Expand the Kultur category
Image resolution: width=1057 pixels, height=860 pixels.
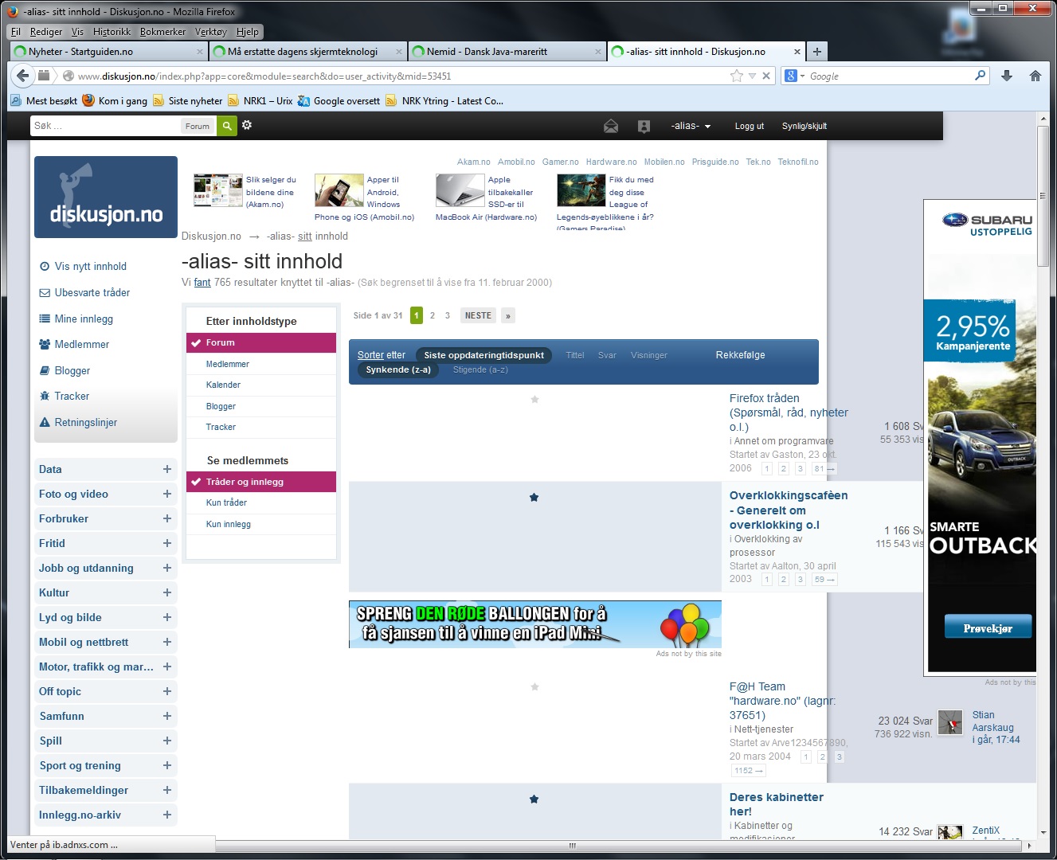[x=167, y=592]
